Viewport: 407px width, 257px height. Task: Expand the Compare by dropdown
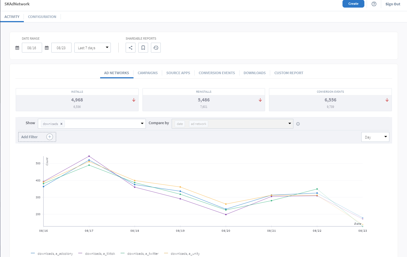click(289, 124)
